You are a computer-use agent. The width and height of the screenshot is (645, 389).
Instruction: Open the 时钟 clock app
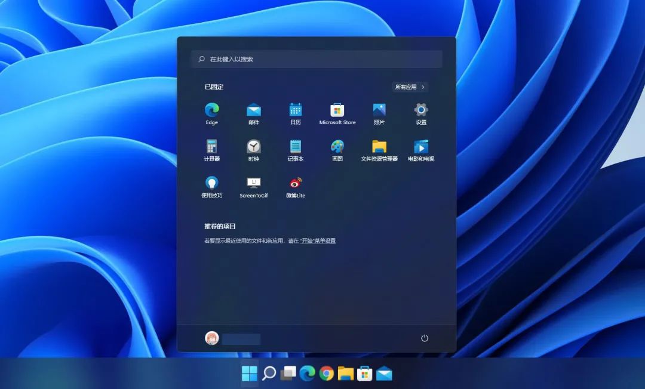(x=254, y=150)
